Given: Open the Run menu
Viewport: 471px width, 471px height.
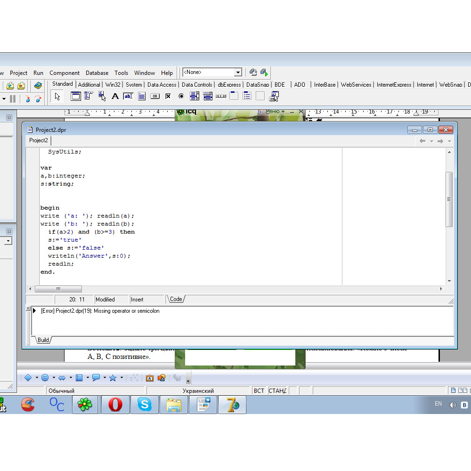Looking at the screenshot, I should (38, 73).
